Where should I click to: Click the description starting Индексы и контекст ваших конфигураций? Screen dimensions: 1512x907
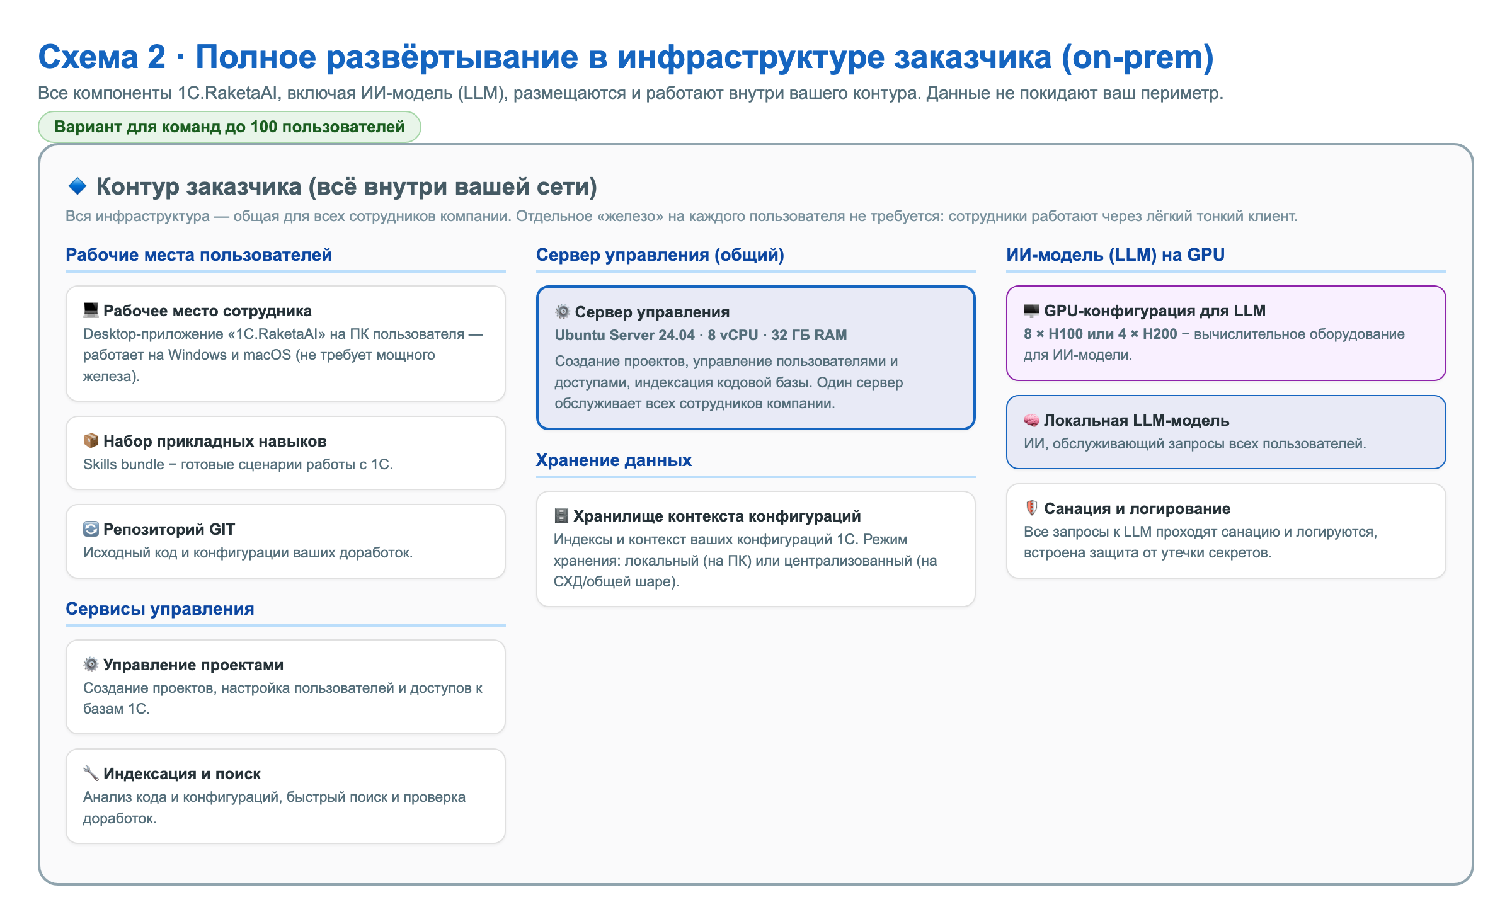pyautogui.click(x=745, y=560)
